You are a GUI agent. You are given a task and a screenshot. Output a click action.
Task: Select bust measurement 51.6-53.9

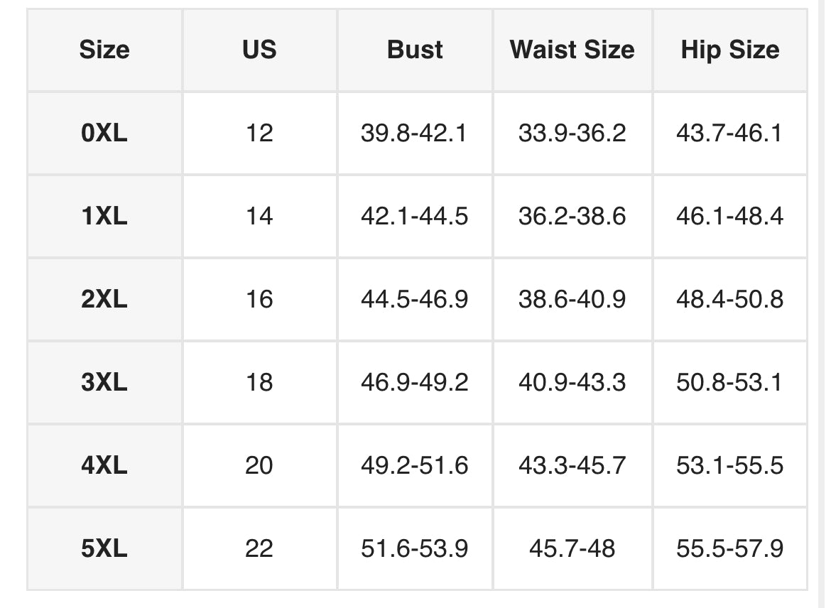click(415, 548)
